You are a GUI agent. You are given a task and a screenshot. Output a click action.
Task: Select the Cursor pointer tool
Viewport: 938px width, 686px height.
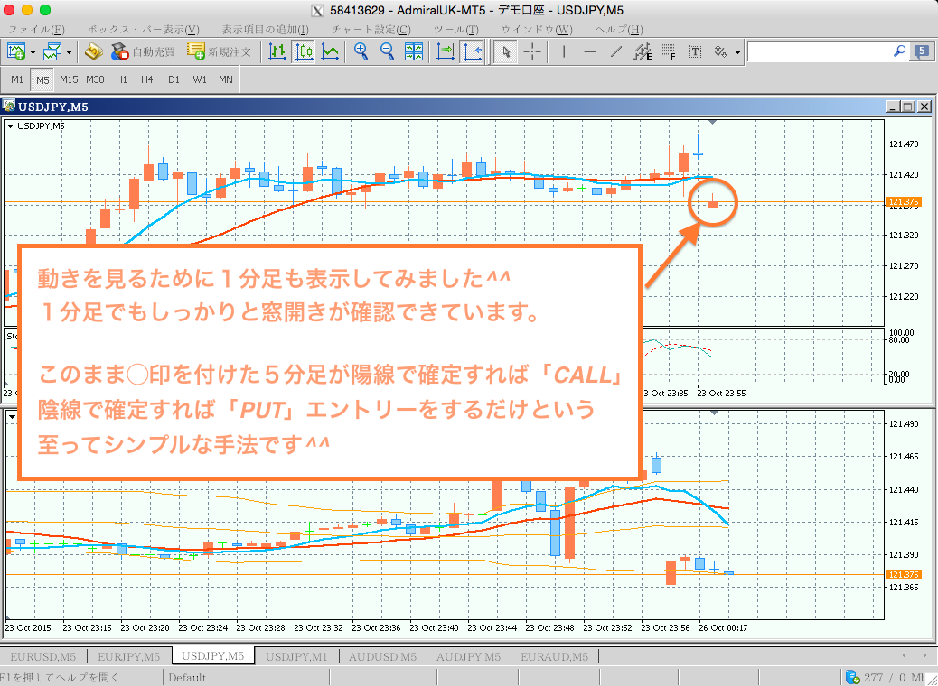506,51
